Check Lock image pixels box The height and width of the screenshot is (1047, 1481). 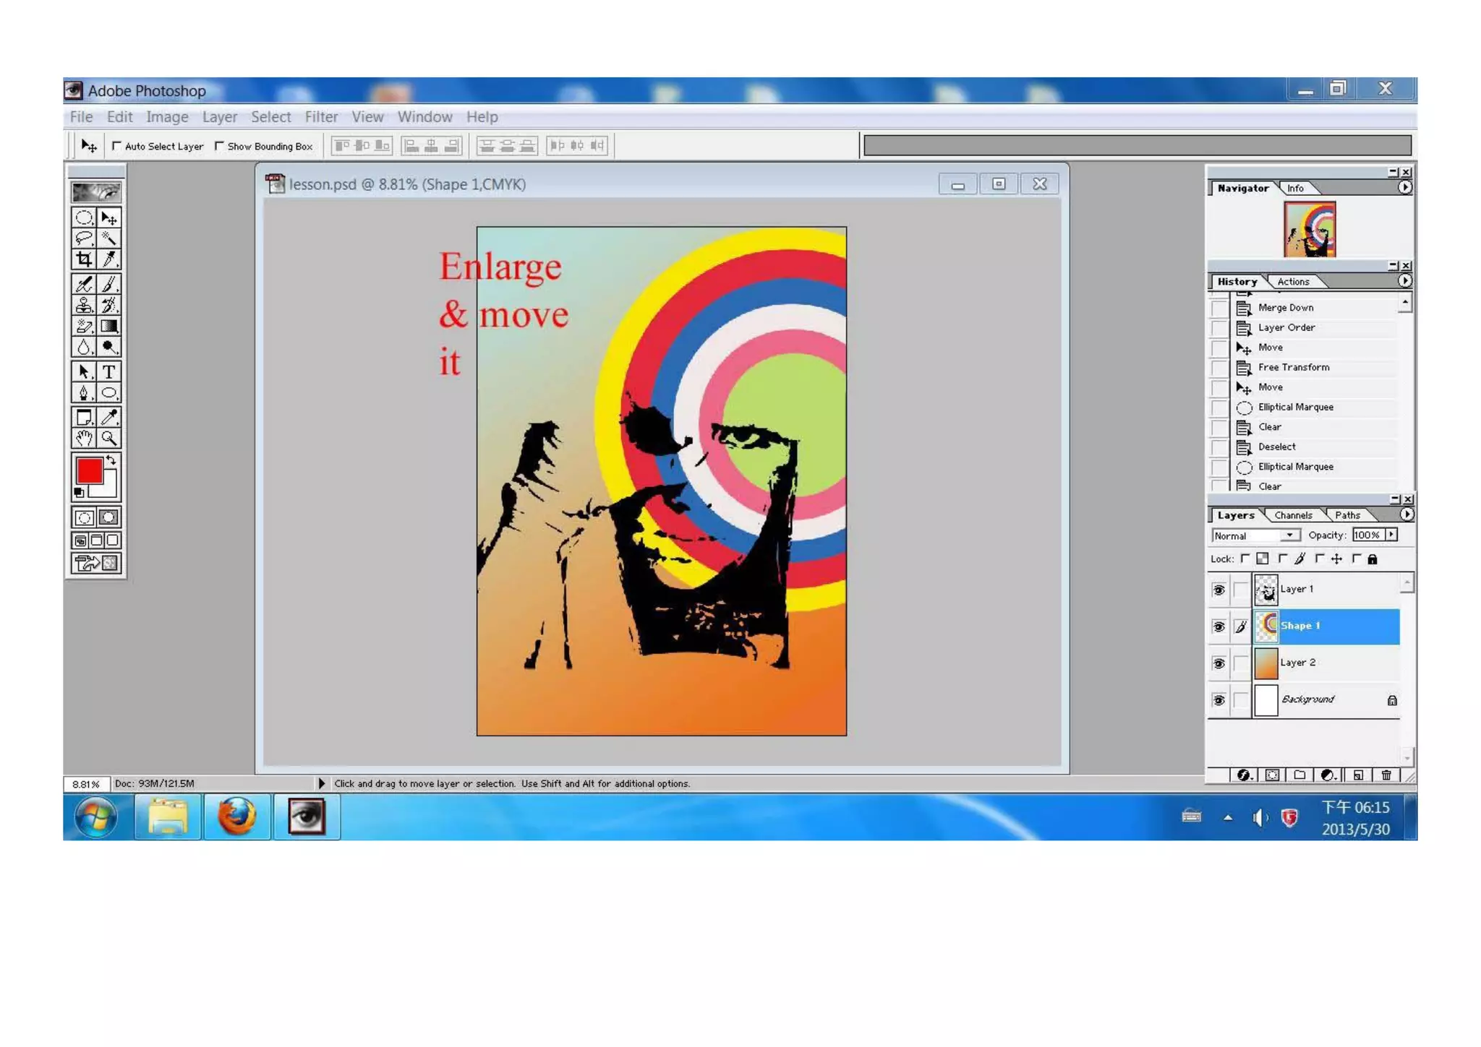point(1282,559)
